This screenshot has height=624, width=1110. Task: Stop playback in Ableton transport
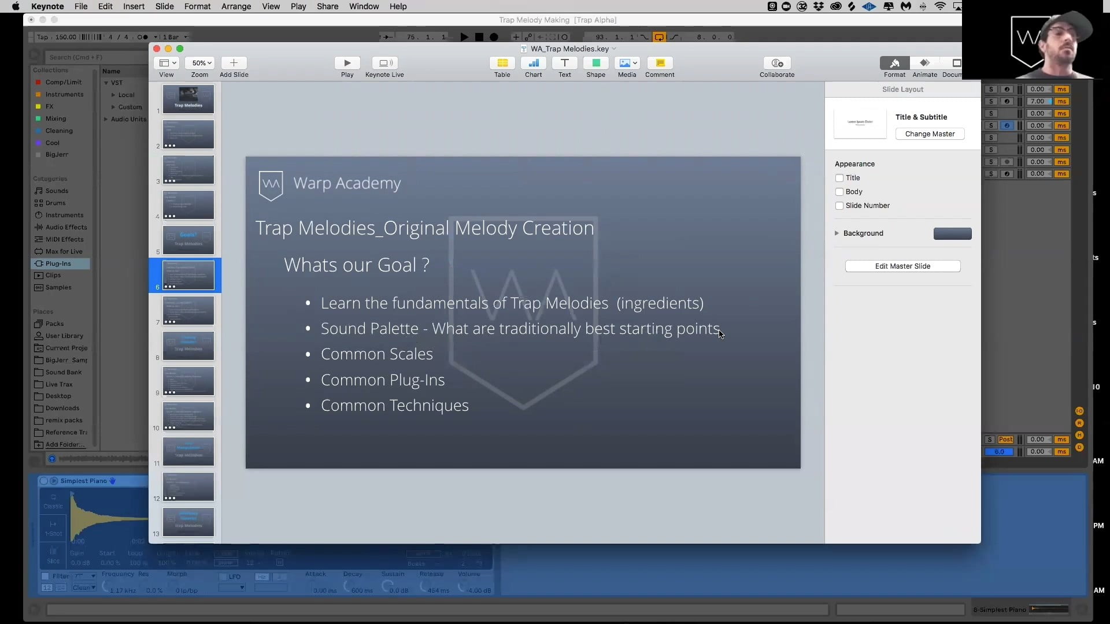tap(479, 37)
